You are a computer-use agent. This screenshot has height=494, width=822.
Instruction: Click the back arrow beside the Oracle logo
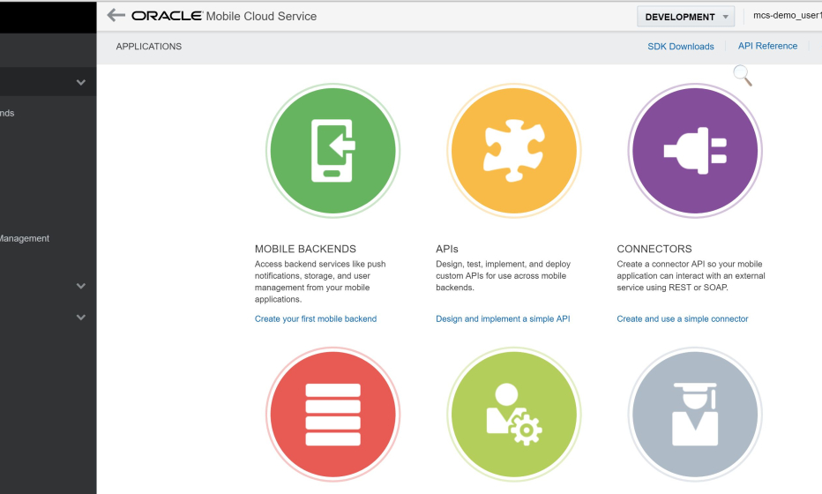(116, 16)
